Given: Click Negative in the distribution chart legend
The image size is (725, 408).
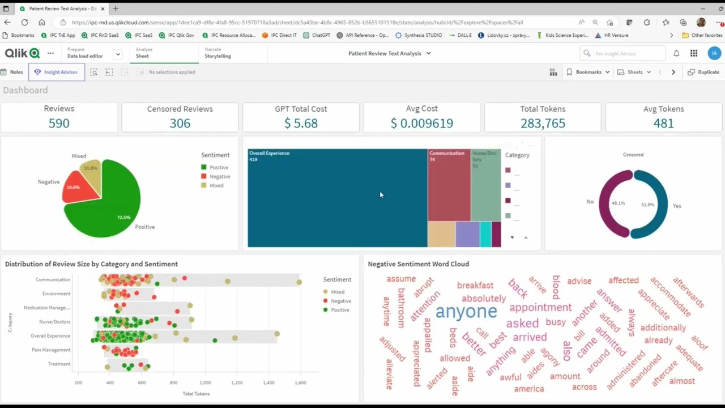Looking at the screenshot, I should point(337,301).
